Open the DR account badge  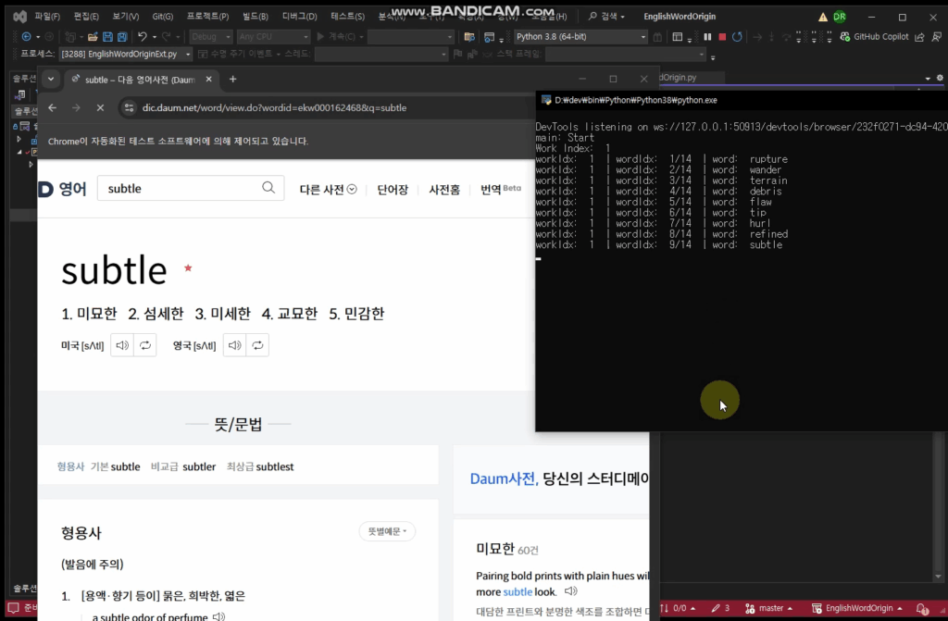[x=839, y=17]
